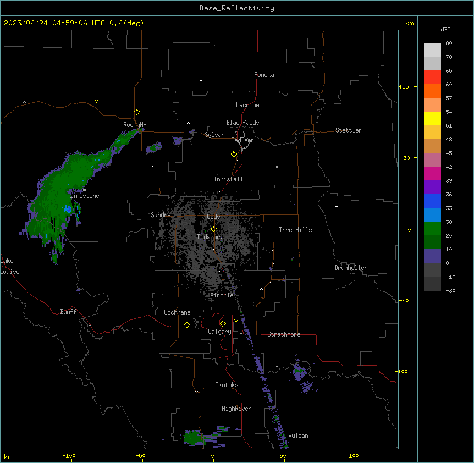Click the 33 dBZ light blue color swatch
This screenshot has width=474, height=463.
coord(432,214)
